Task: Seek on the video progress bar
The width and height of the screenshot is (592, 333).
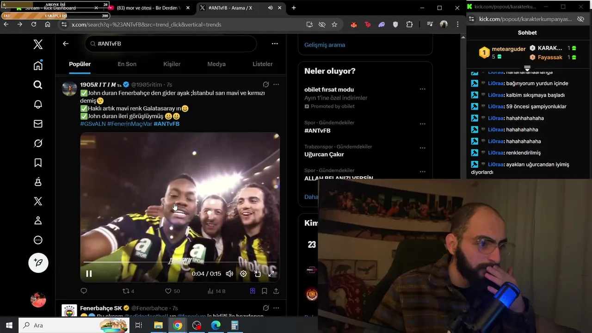Action: tap(180, 263)
